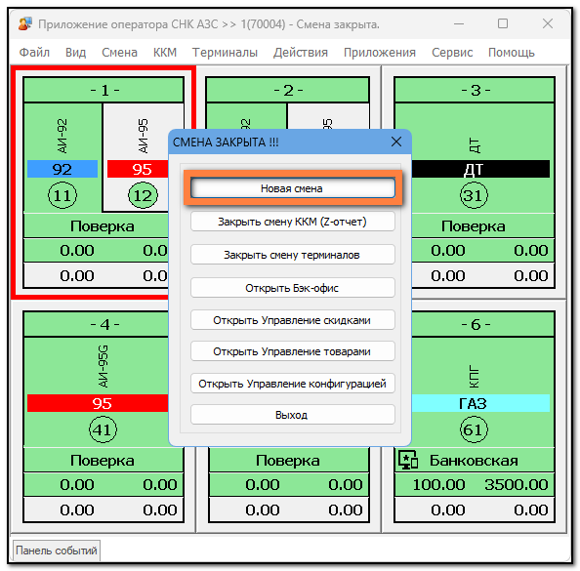
Task: Click the black ДТ fuel label on dispenser 3
Action: pyautogui.click(x=480, y=169)
